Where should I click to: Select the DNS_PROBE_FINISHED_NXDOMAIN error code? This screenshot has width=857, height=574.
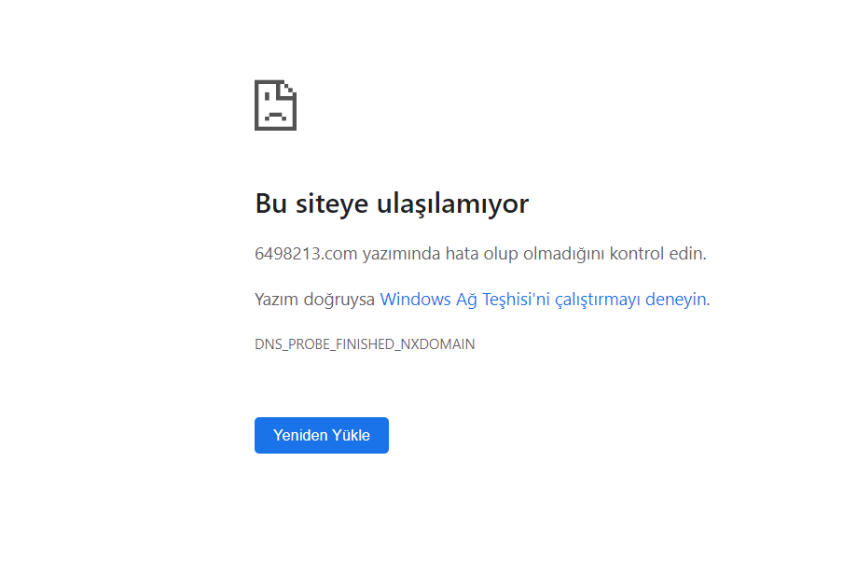pyautogui.click(x=365, y=343)
